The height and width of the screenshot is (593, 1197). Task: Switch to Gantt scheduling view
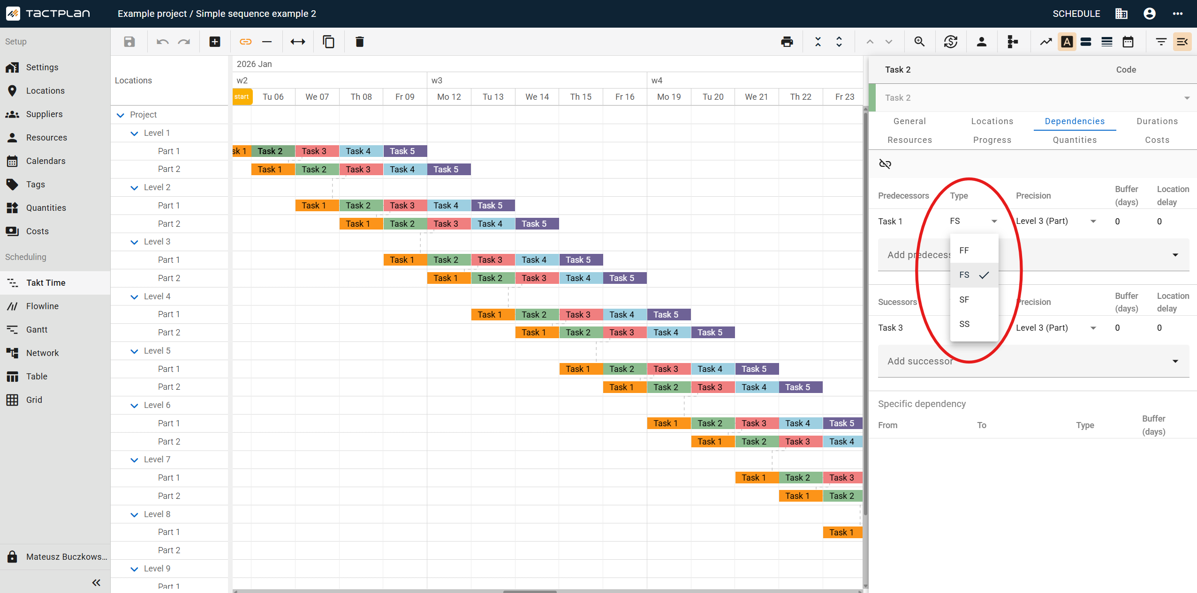pyautogui.click(x=55, y=330)
